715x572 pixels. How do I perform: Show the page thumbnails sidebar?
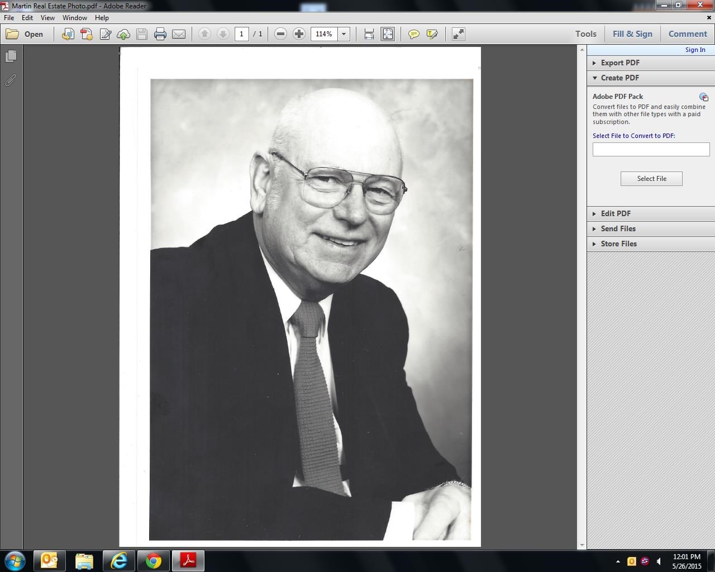click(11, 56)
